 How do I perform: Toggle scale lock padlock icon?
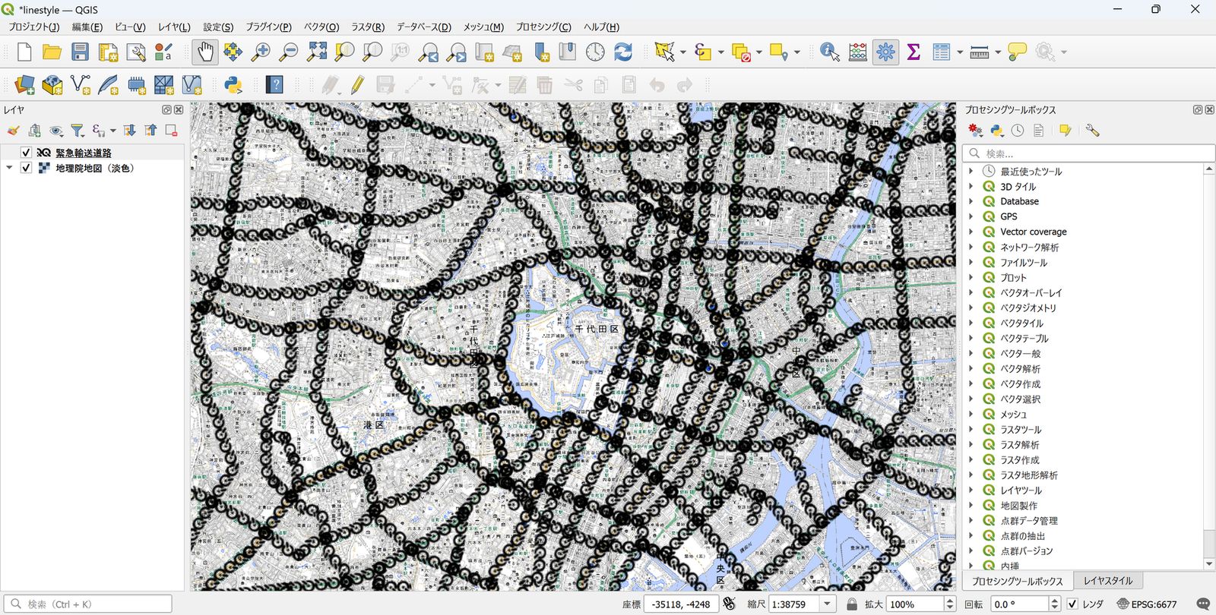[852, 604]
